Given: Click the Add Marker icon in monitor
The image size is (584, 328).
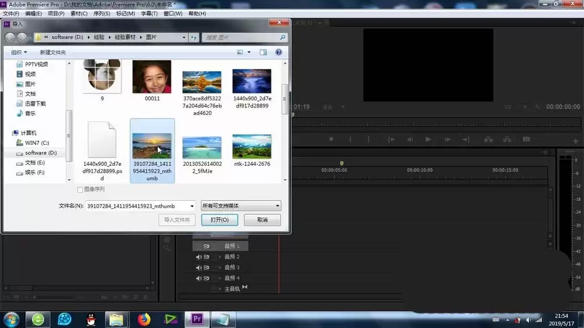Looking at the screenshot, I should 331,139.
